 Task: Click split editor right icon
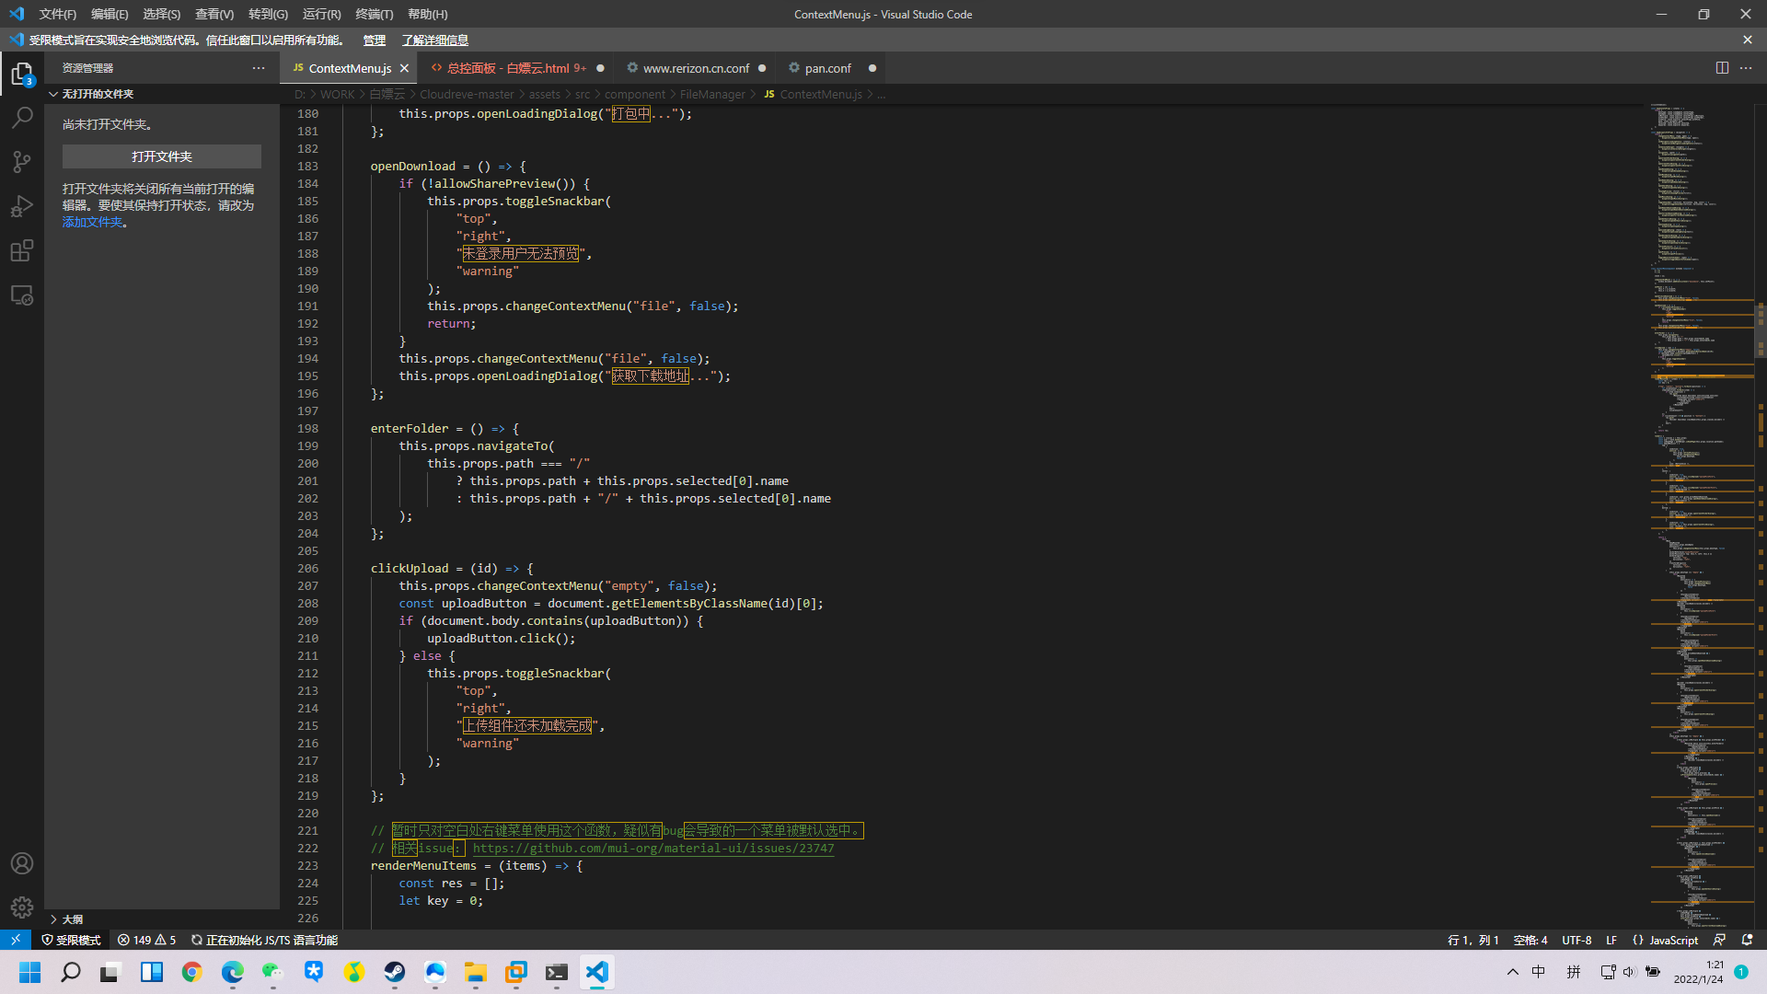point(1722,68)
